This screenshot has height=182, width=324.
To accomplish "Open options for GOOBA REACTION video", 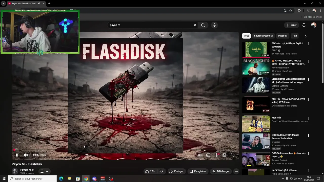I will click(x=308, y=135).
